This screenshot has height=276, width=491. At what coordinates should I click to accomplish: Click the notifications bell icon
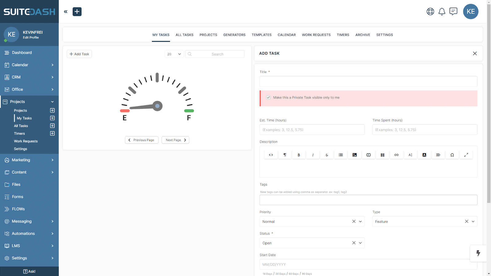[x=442, y=11]
